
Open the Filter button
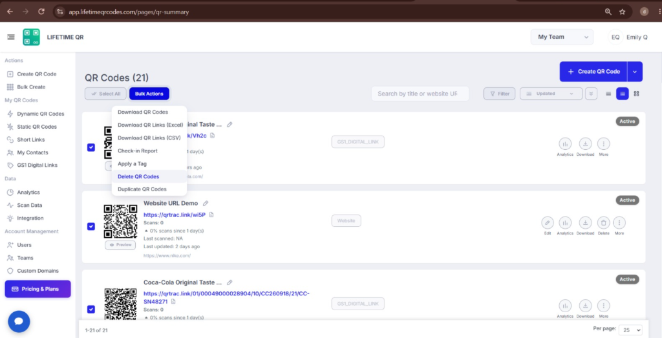pyautogui.click(x=500, y=94)
